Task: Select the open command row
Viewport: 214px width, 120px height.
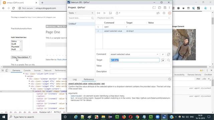Action: pos(134,27)
